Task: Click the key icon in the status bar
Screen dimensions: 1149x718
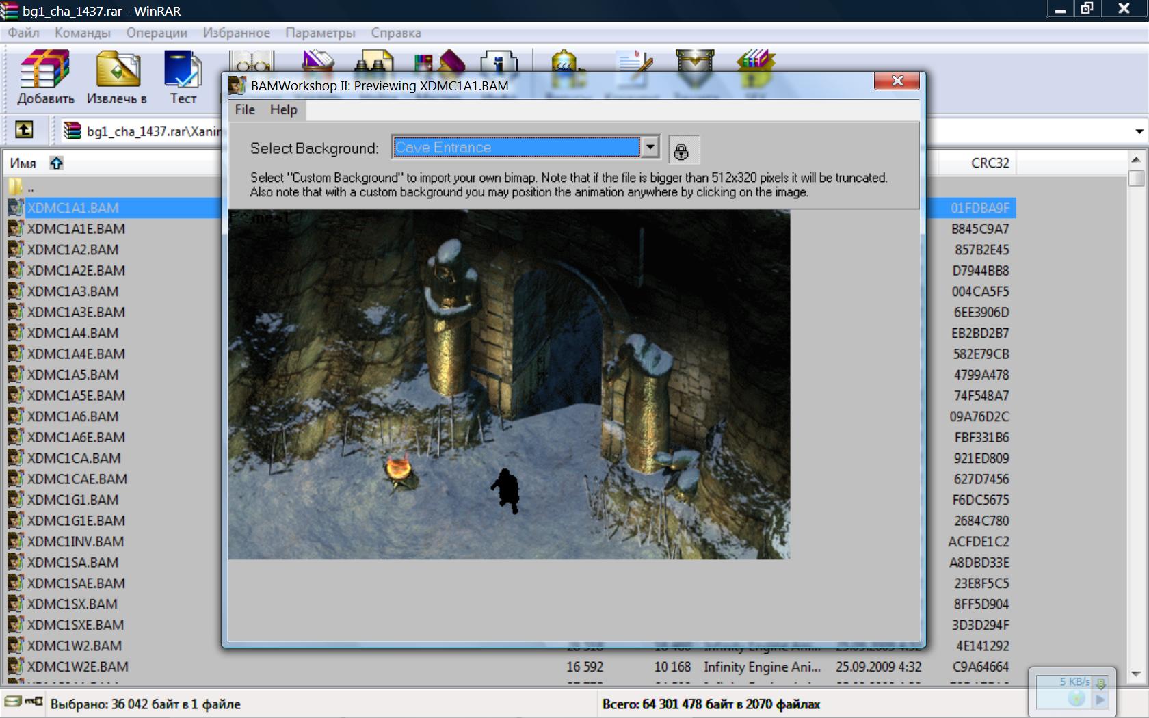Action: pyautogui.click(x=34, y=702)
